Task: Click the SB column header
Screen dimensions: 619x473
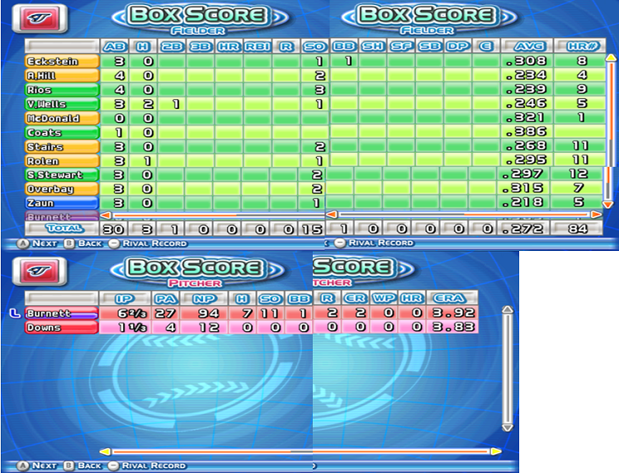Action: (429, 46)
